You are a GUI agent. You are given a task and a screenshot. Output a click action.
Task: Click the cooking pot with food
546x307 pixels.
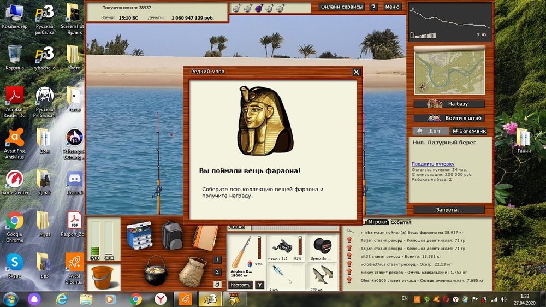(156, 269)
